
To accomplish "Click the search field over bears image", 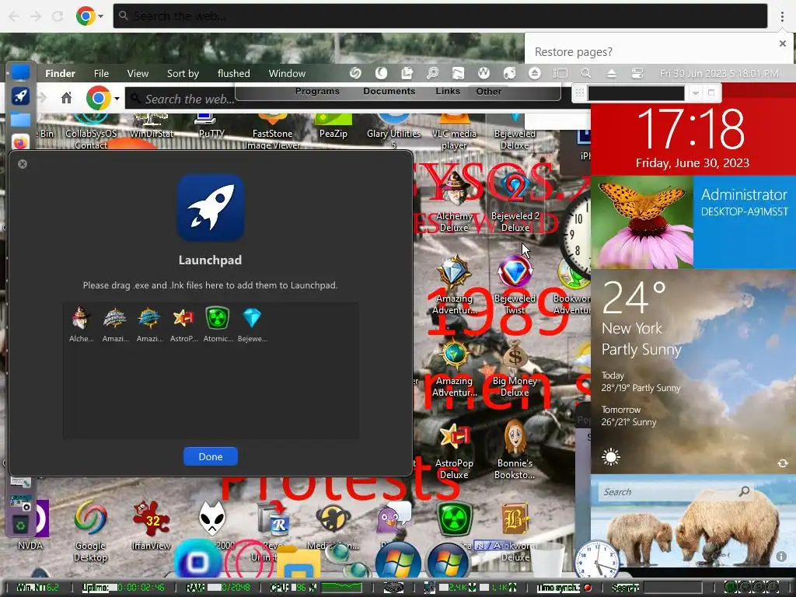I will (x=676, y=491).
